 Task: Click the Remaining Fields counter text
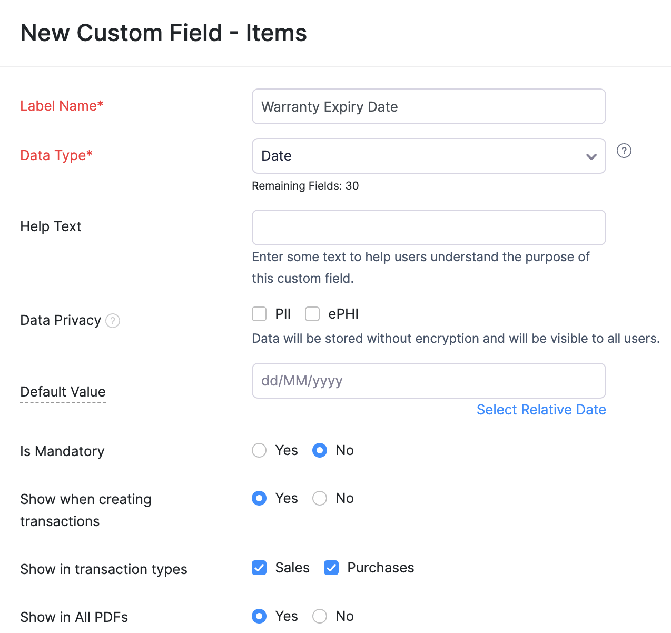(305, 186)
